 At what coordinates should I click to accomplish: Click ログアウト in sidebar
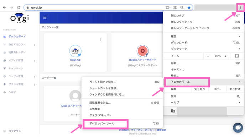[15, 131]
